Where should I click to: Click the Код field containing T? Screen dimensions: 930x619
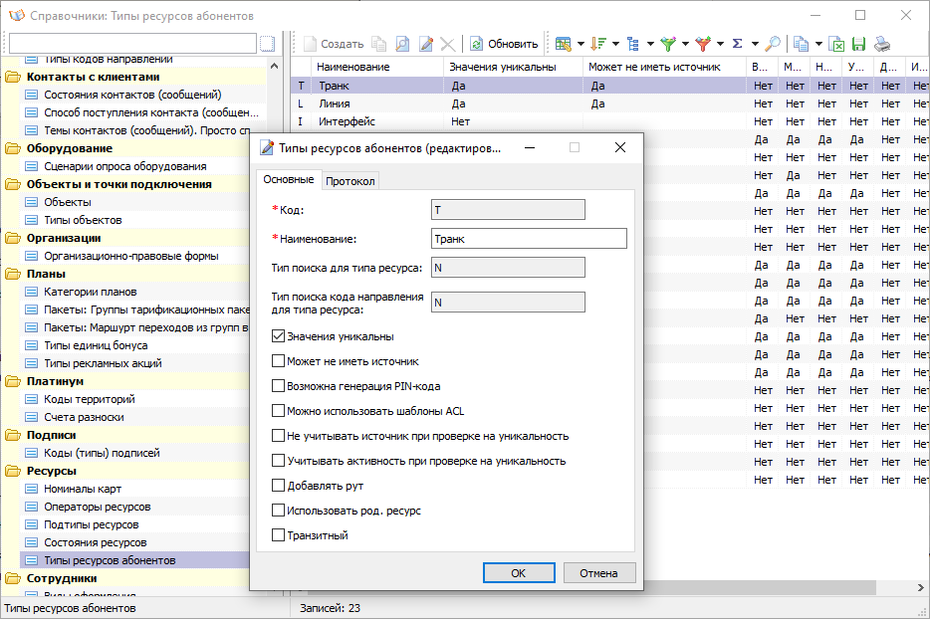coord(508,209)
